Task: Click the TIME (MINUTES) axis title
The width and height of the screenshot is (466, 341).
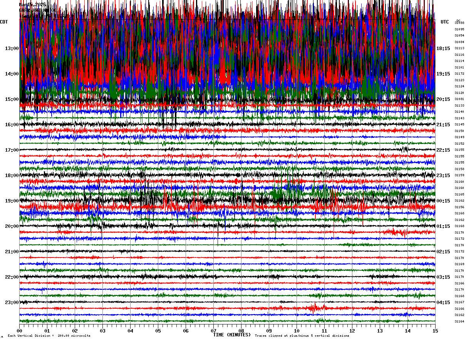Action: point(232,335)
